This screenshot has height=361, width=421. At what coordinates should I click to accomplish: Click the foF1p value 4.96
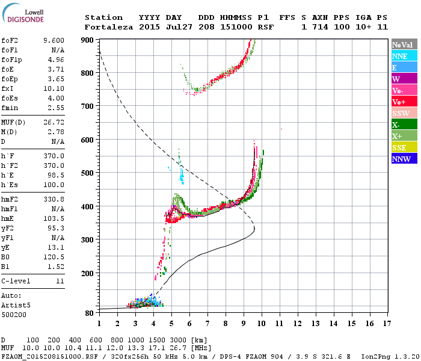tap(56, 60)
